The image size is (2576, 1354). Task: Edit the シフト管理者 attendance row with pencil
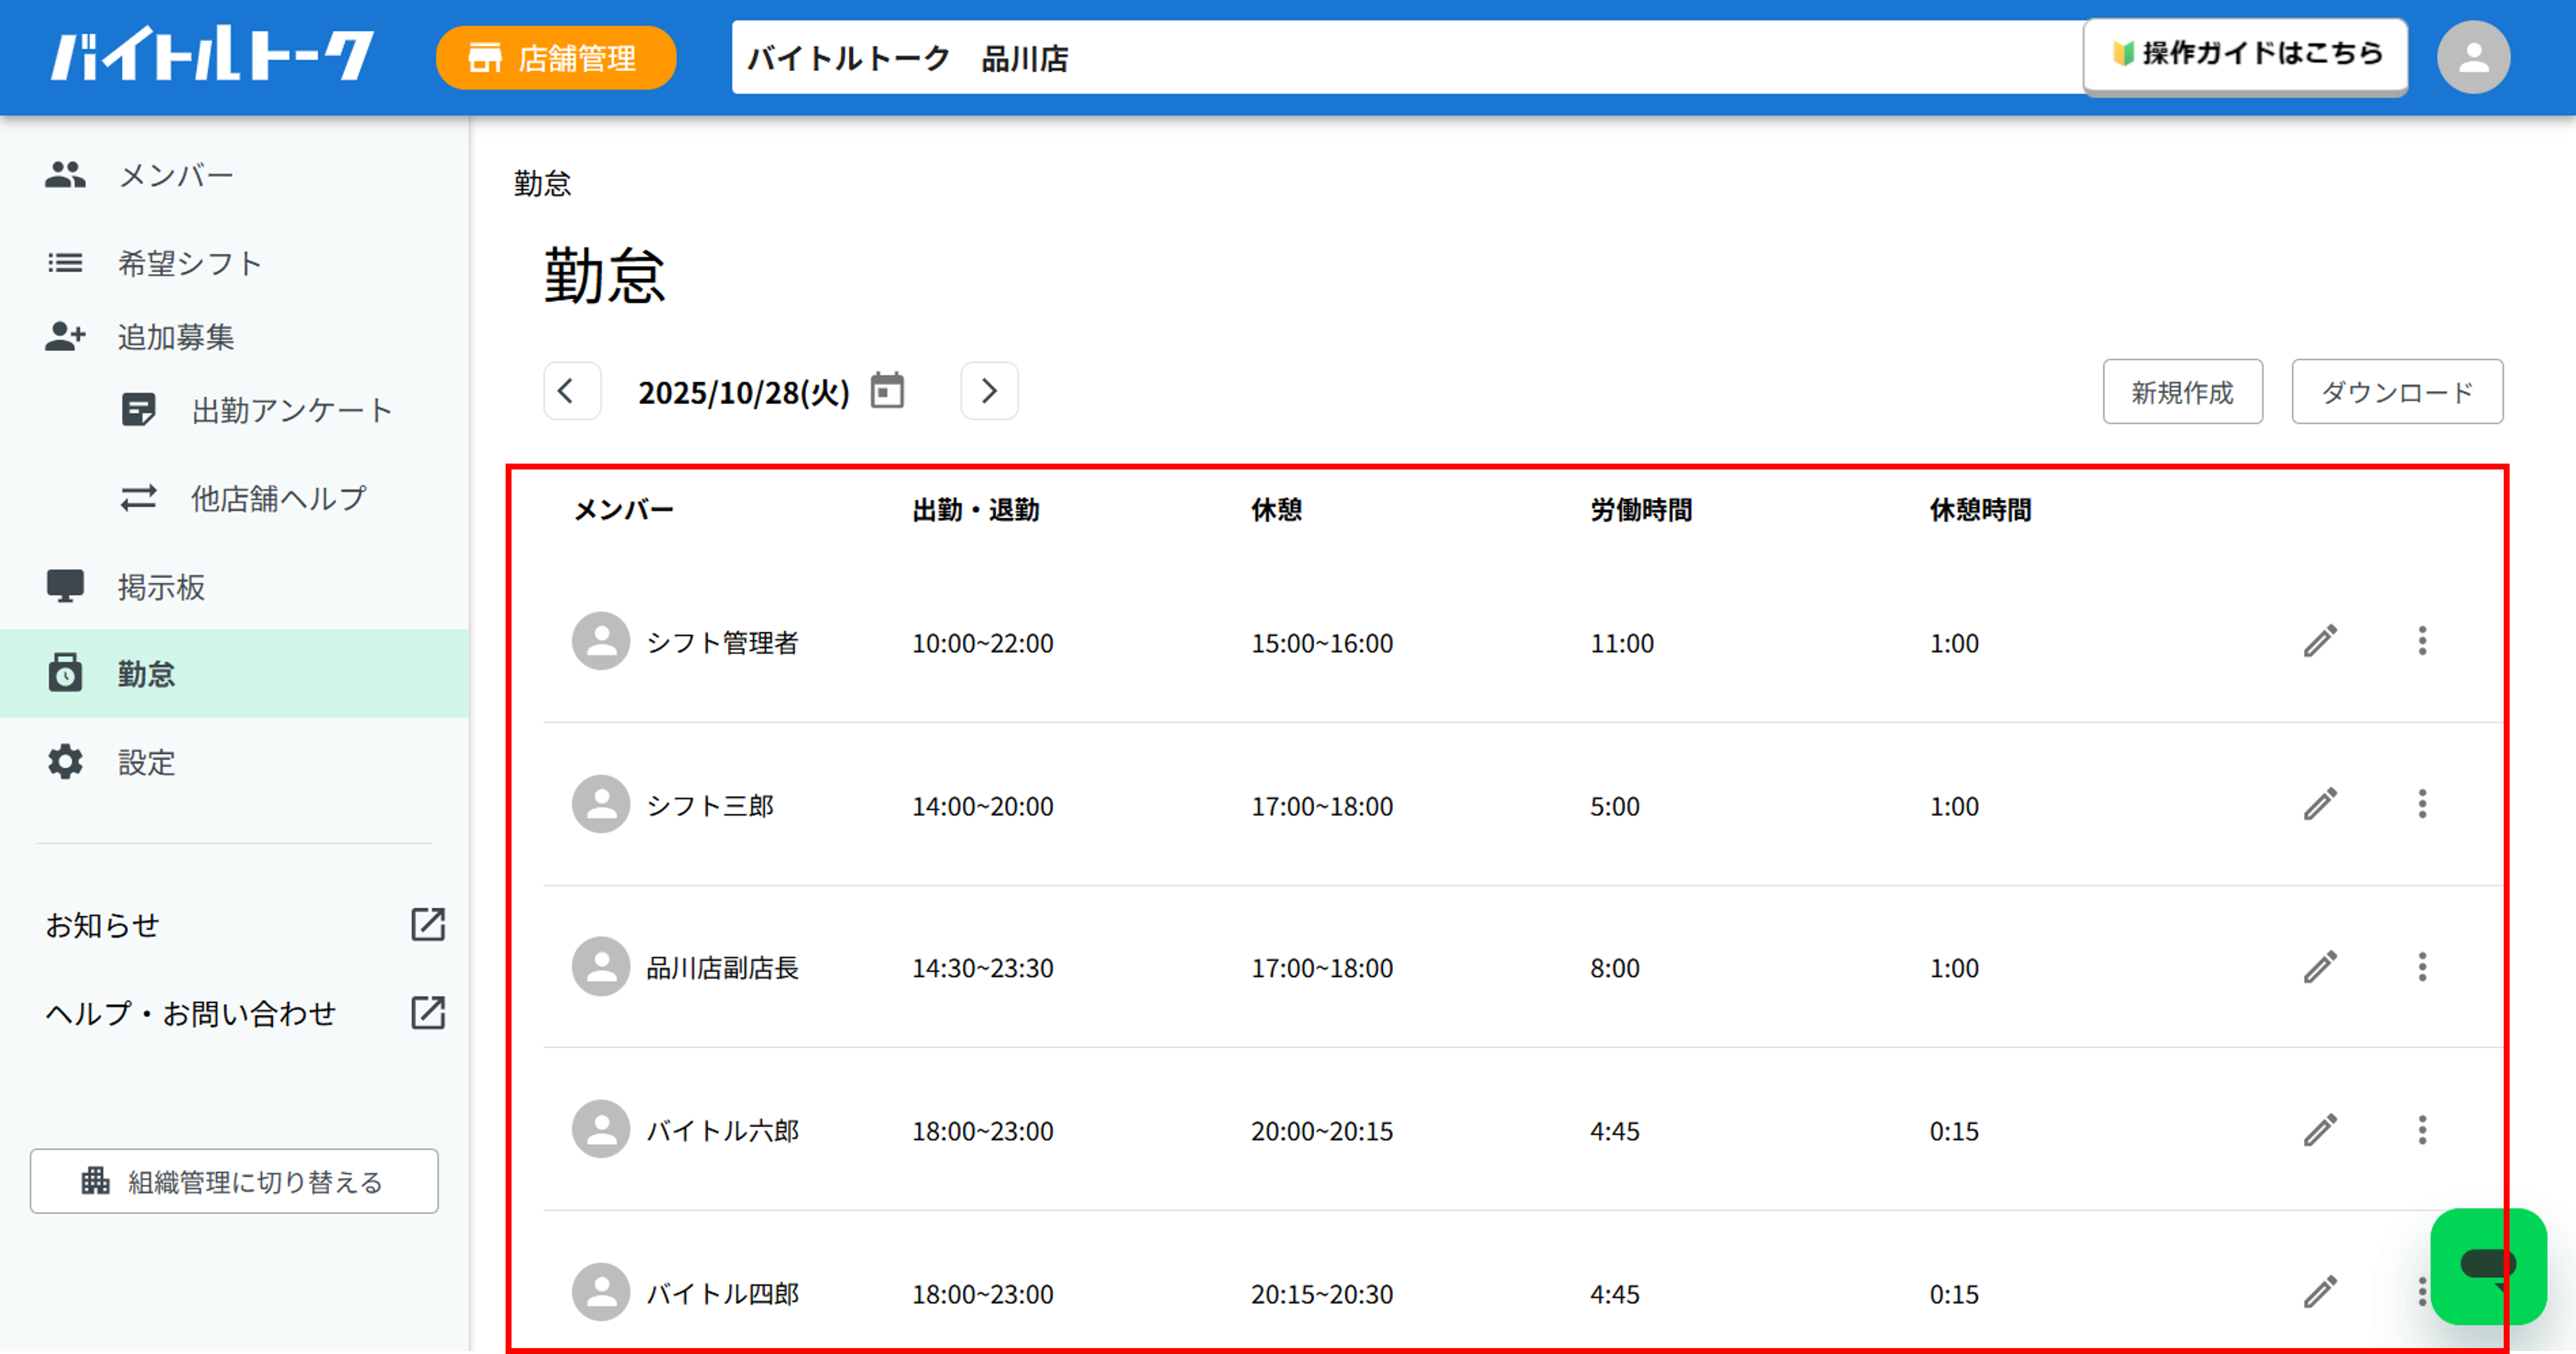2320,641
